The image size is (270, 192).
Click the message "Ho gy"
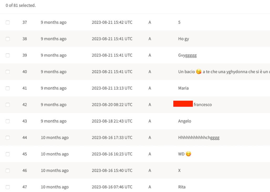pos(183,39)
